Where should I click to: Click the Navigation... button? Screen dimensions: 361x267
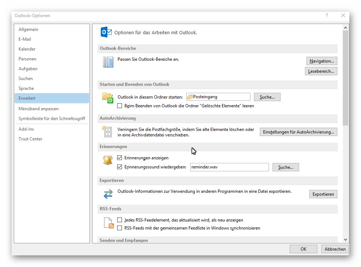(322, 61)
